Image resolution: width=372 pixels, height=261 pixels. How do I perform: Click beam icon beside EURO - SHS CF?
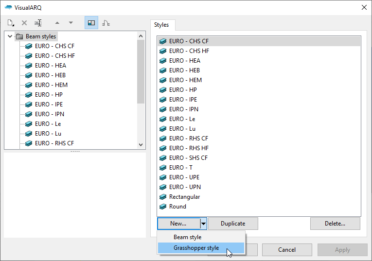point(163,158)
